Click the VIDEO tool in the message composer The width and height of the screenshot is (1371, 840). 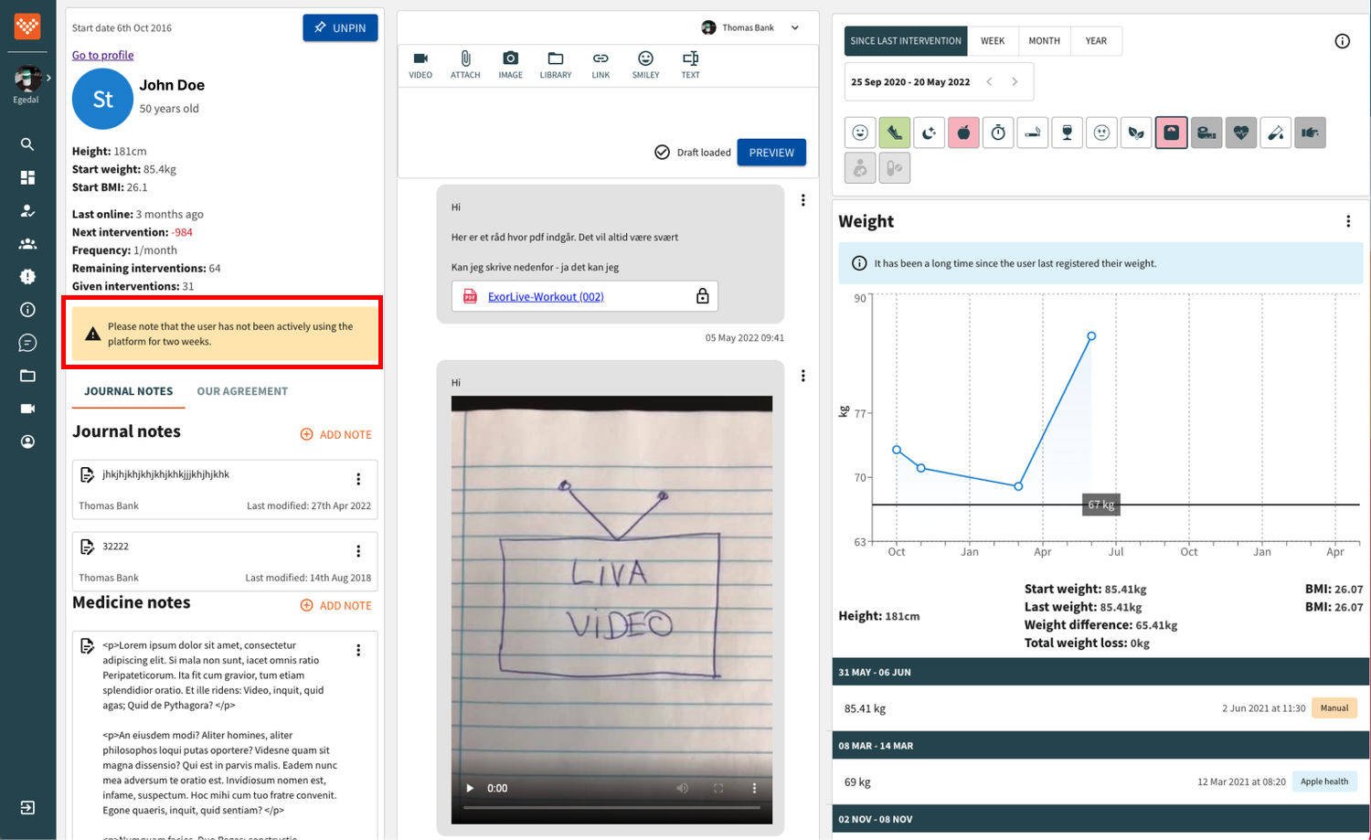pyautogui.click(x=420, y=64)
